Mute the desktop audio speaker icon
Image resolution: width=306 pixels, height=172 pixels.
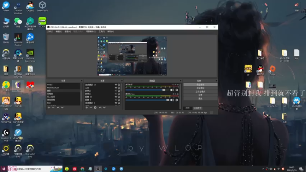tap(172, 90)
